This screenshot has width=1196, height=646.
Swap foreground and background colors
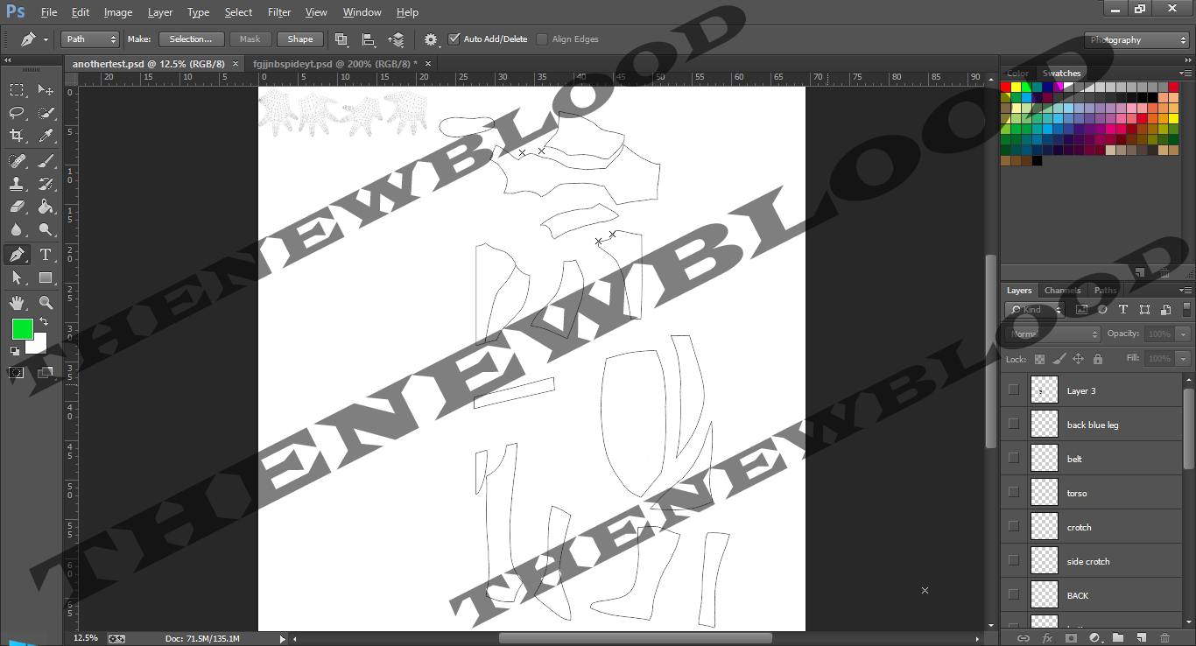tap(44, 322)
